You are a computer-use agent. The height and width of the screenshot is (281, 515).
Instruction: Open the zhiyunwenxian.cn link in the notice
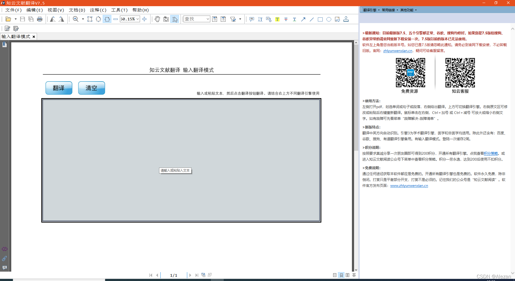398,51
